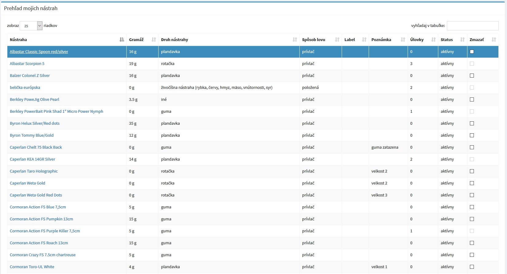Sort by Úlovky column arrows
The width and height of the screenshot is (507, 274).
433,40
